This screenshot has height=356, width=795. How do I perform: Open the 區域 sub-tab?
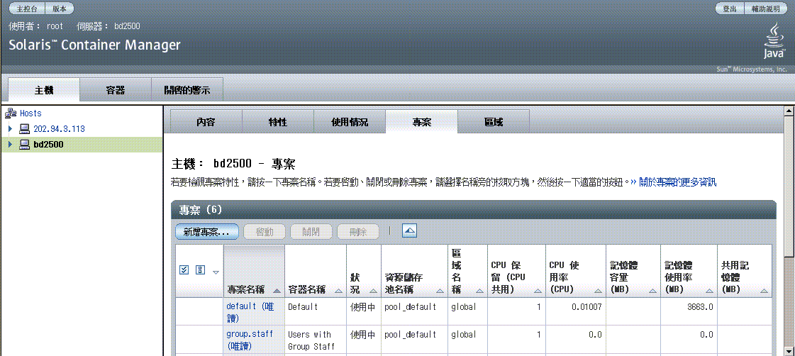(x=494, y=122)
